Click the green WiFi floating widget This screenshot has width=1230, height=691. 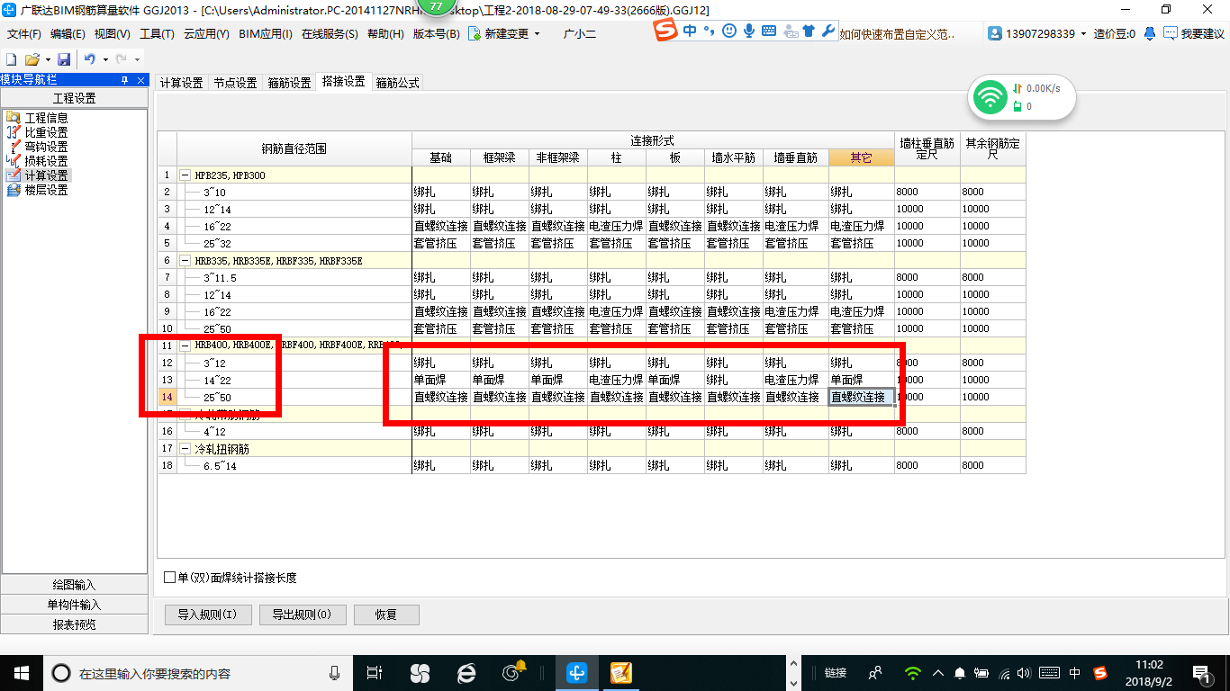click(990, 97)
